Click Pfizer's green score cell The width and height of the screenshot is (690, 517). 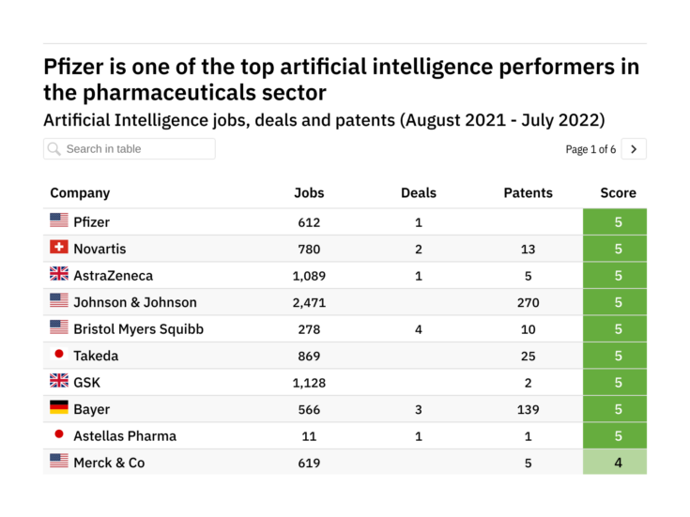point(618,222)
